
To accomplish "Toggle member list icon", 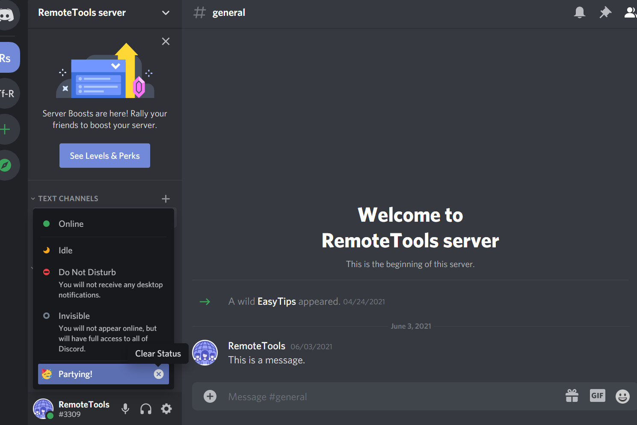I will pyautogui.click(x=631, y=12).
